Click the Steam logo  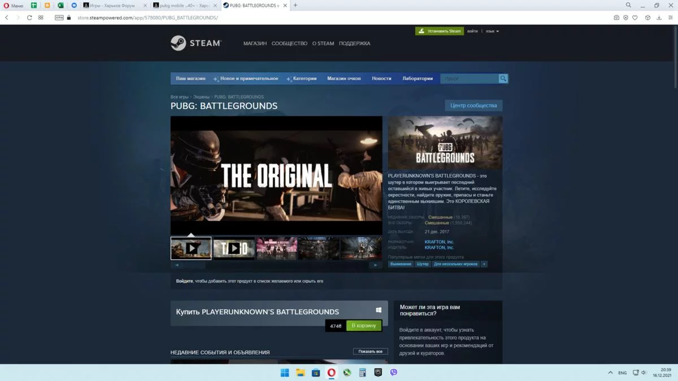[x=196, y=43]
